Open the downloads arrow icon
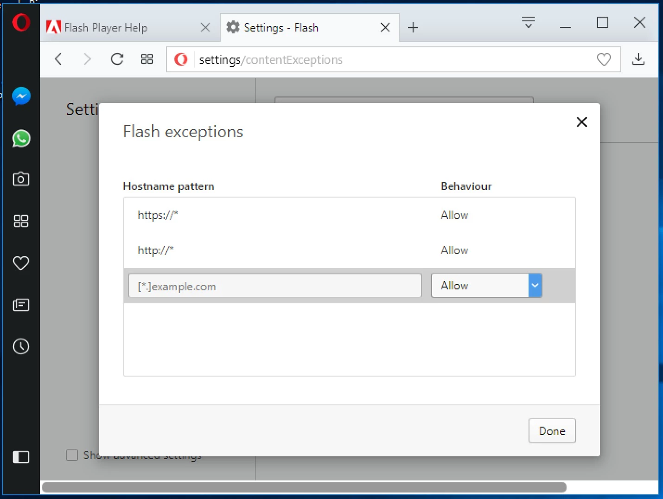The height and width of the screenshot is (499, 663). 638,59
